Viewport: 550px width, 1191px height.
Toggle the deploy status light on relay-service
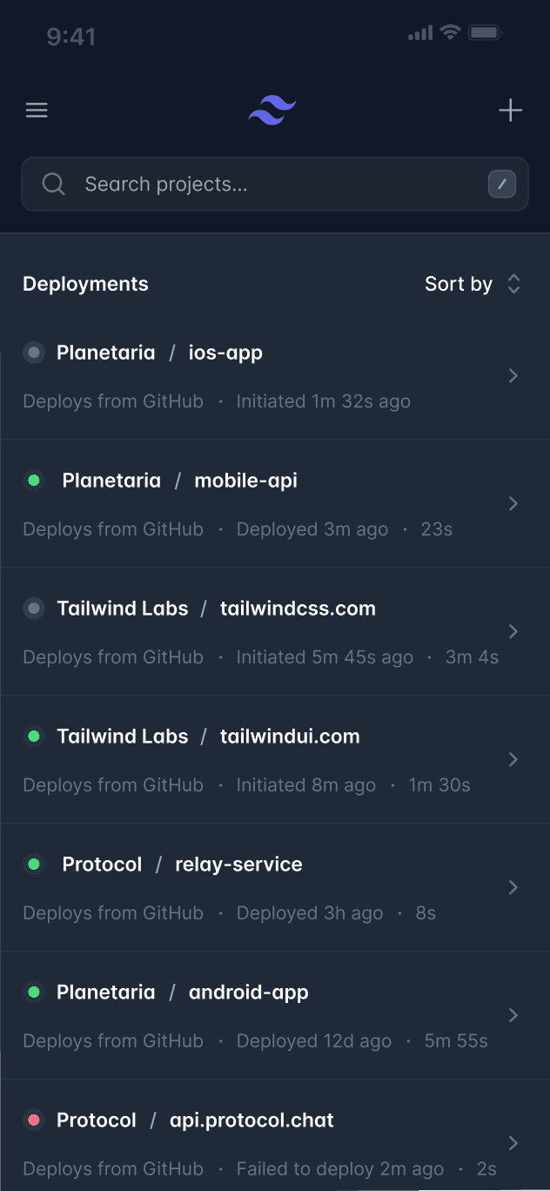click(x=33, y=864)
